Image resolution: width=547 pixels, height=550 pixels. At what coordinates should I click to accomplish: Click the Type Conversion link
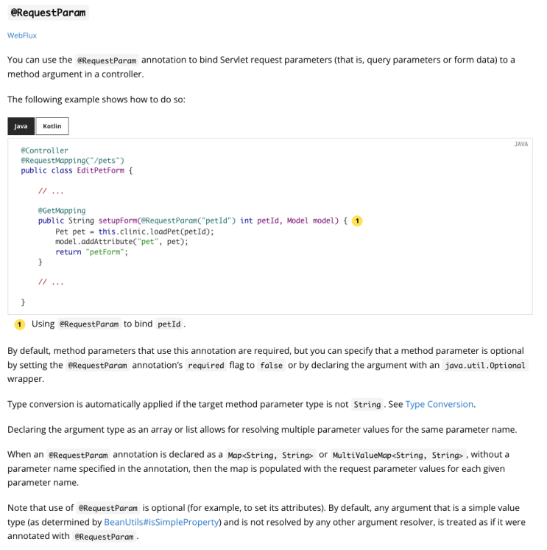(439, 404)
